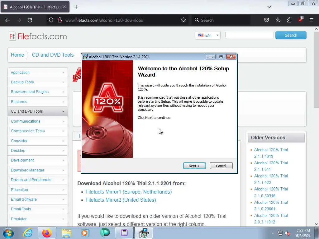This screenshot has height=239, width=319.
Task: Expand the list all tabs chevron
Action: pyautogui.click(x=269, y=7)
